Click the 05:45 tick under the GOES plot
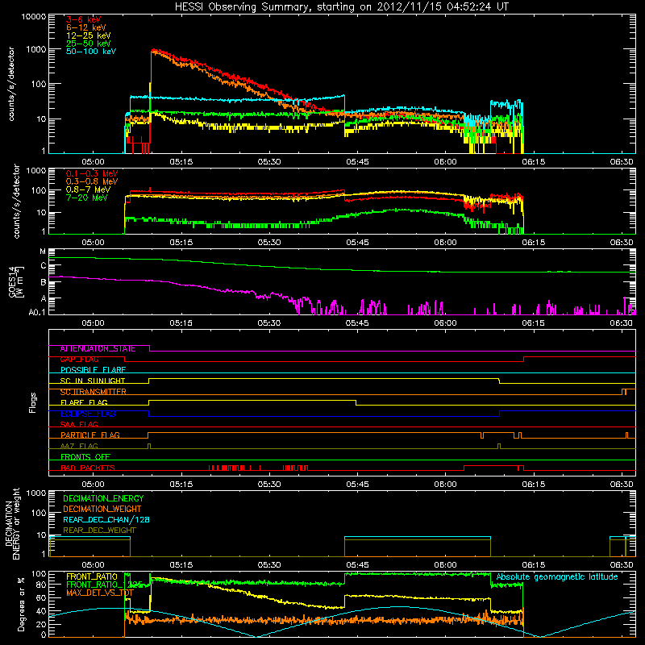 click(357, 323)
